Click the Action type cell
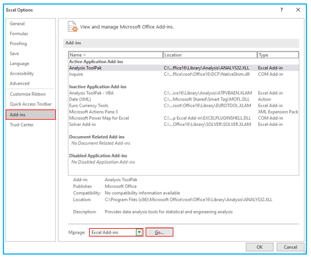 point(264,99)
